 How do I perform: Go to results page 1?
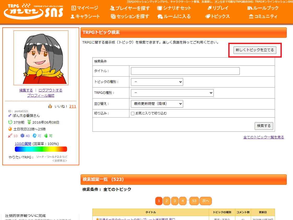pyautogui.click(x=159, y=201)
